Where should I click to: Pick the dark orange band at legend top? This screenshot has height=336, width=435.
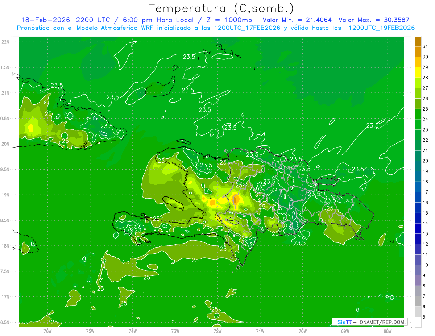tap(418, 41)
